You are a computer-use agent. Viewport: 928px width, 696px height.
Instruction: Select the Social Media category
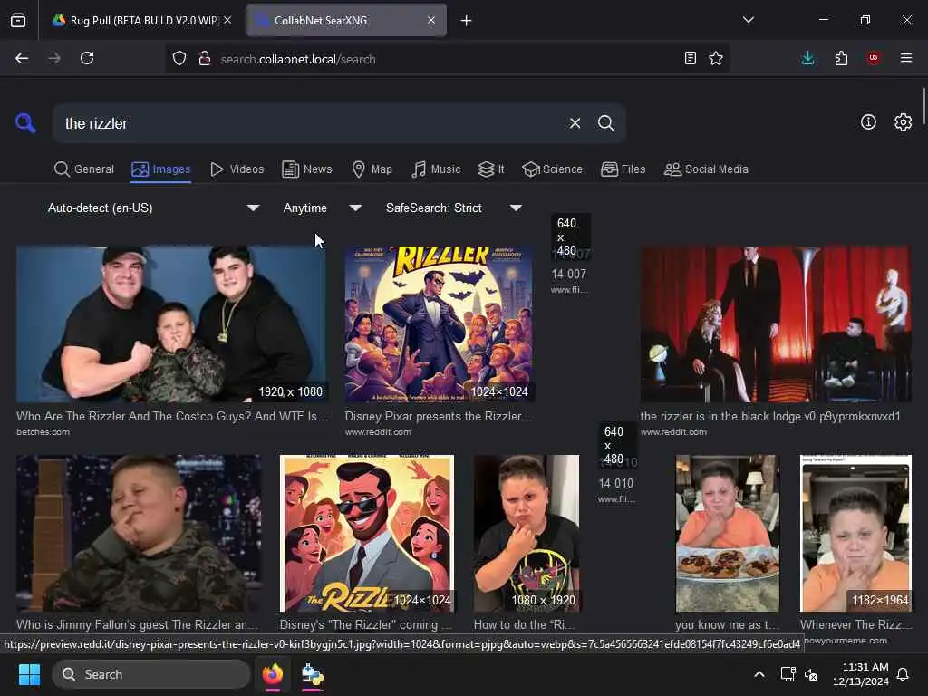706,169
